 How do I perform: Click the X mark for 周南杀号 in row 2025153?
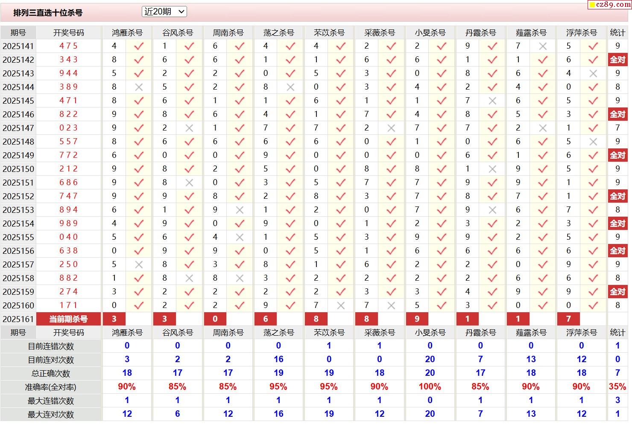pos(240,210)
